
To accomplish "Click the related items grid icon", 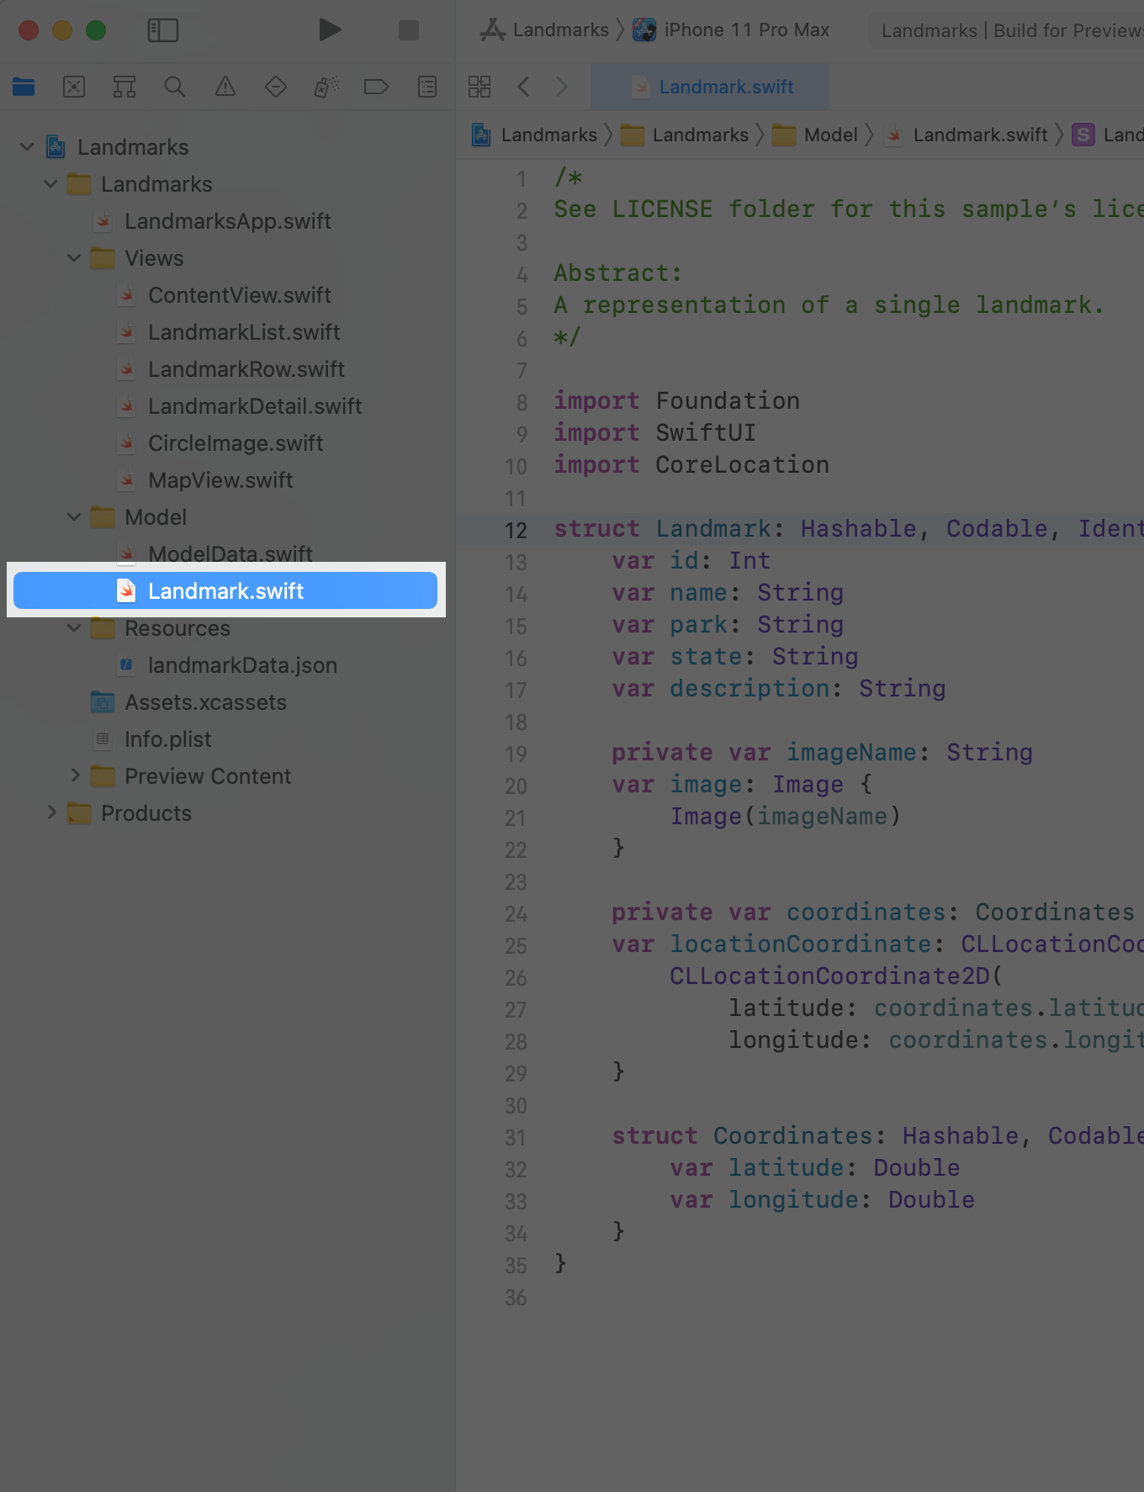I will point(479,87).
